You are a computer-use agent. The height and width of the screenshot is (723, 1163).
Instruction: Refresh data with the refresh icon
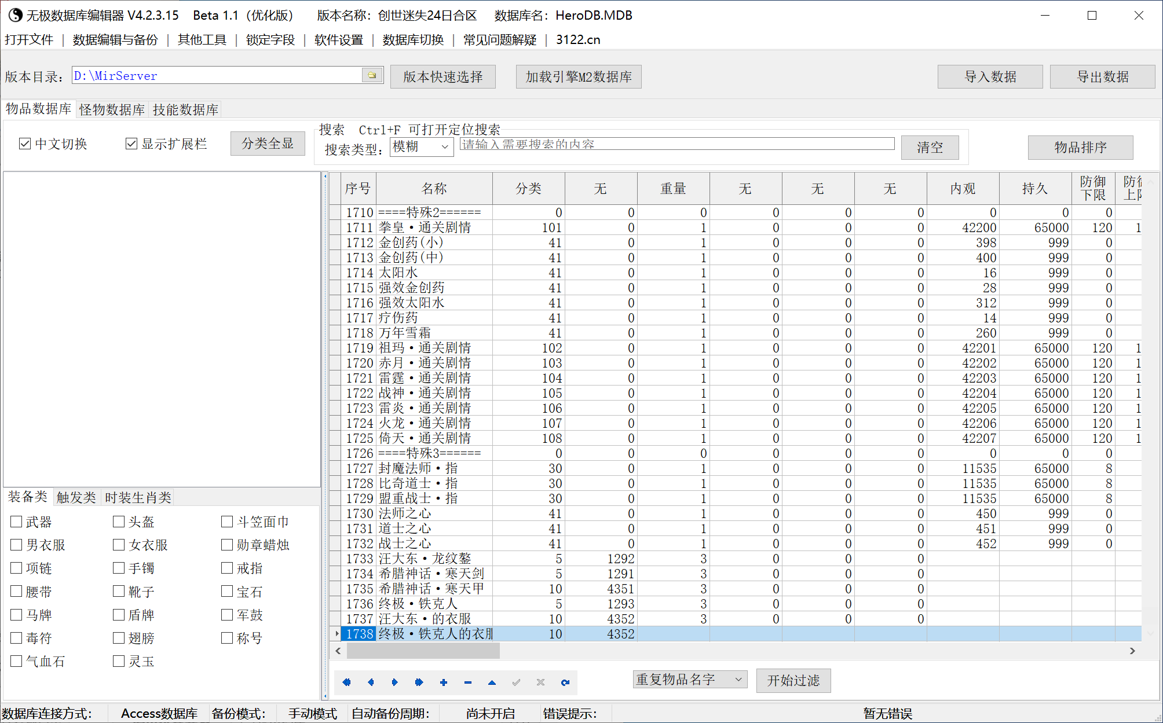pos(565,682)
